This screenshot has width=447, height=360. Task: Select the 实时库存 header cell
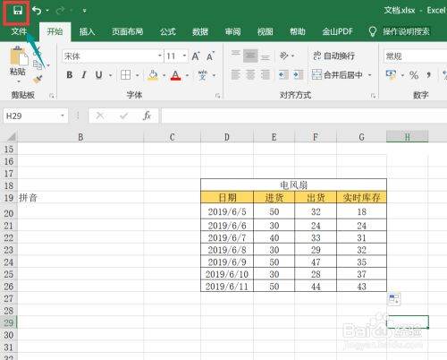click(x=361, y=197)
